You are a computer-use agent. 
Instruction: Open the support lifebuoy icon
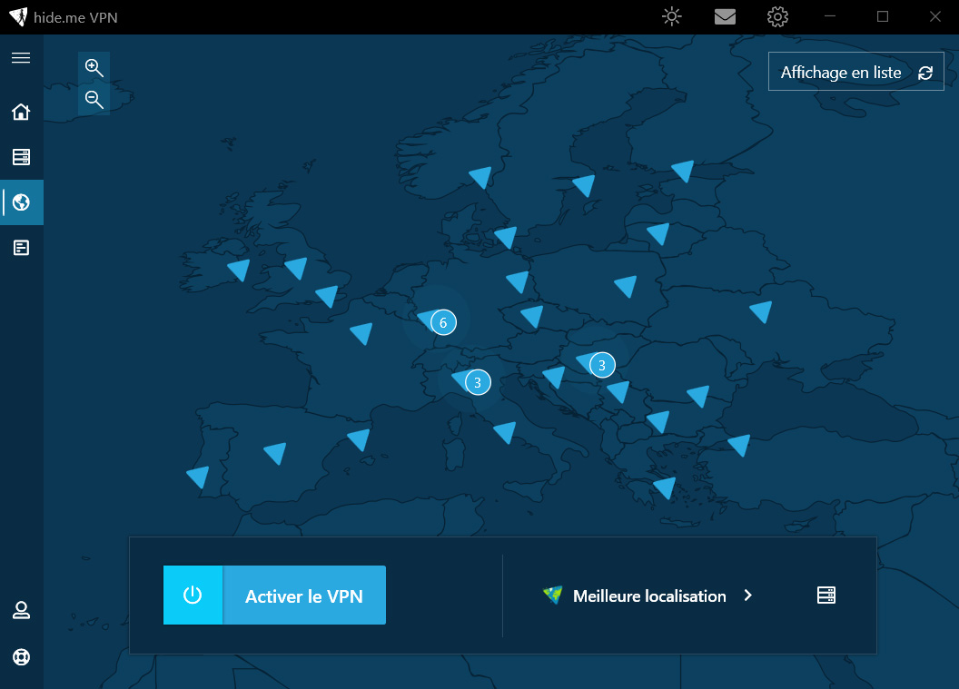pos(21,656)
